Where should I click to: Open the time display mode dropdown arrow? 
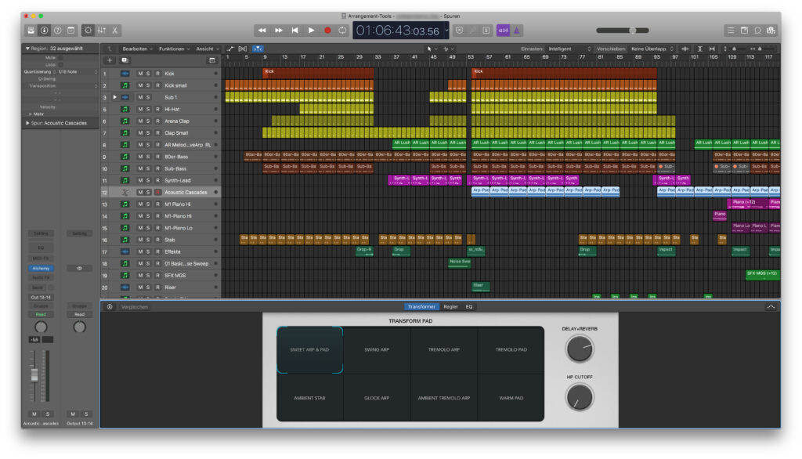pyautogui.click(x=446, y=31)
